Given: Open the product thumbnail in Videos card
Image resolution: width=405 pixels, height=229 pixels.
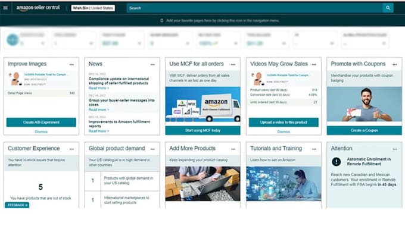Looking at the screenshot, I should pyautogui.click(x=257, y=79).
